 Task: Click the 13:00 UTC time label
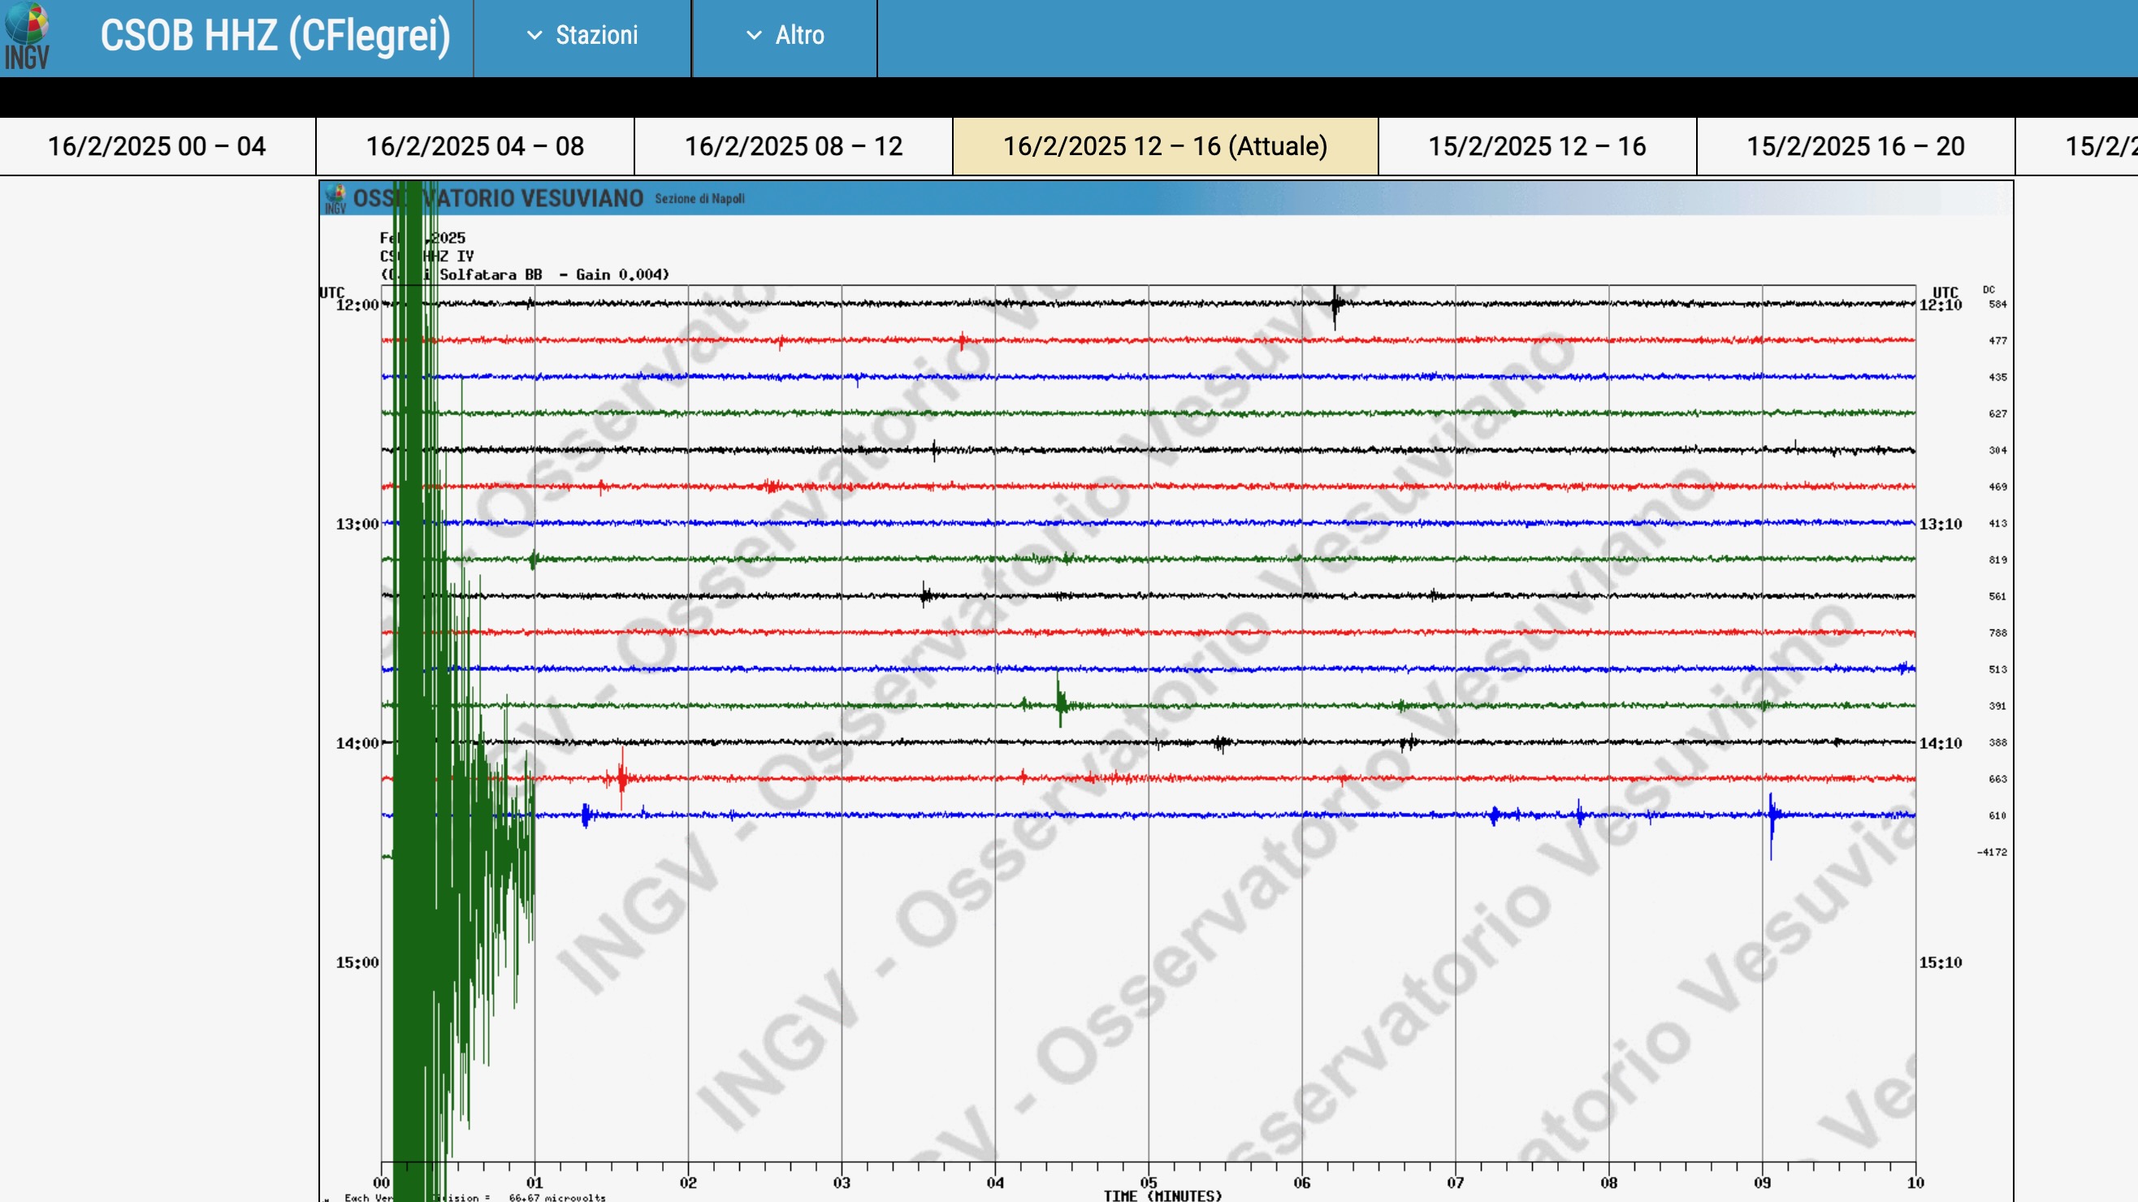tap(356, 525)
